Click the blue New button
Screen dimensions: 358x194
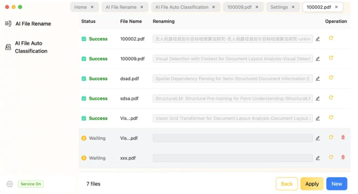pyautogui.click(x=337, y=184)
